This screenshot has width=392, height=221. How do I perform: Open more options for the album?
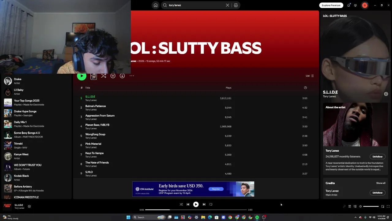pos(132,76)
